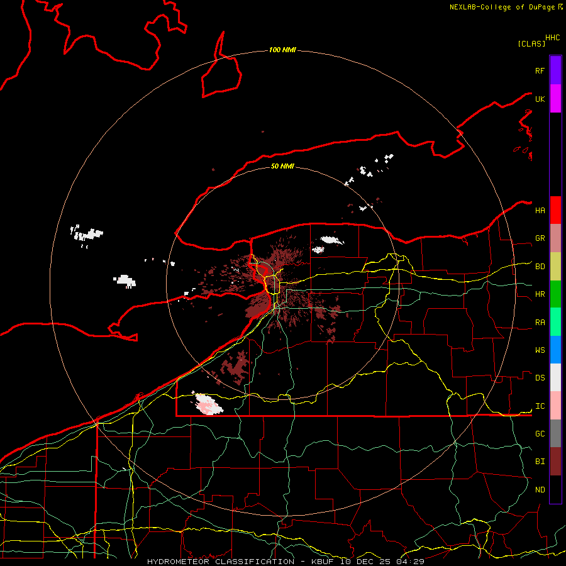The width and height of the screenshot is (566, 566).
Task: Click the WS blue legend swatch
Action: tap(555, 350)
